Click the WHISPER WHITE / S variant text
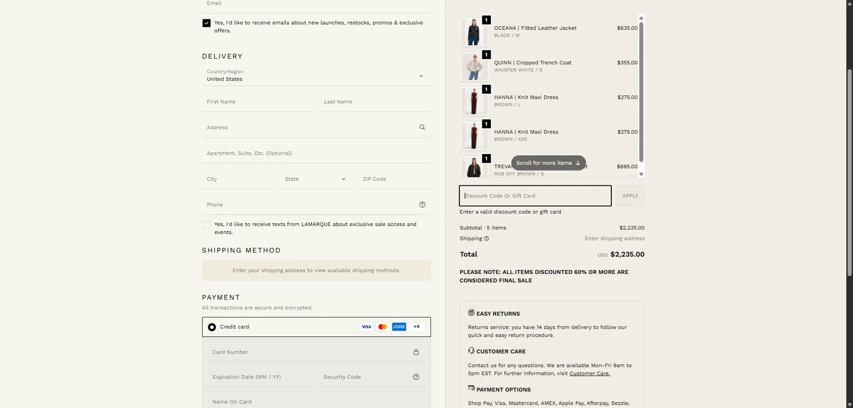The width and height of the screenshot is (853, 408). click(518, 70)
